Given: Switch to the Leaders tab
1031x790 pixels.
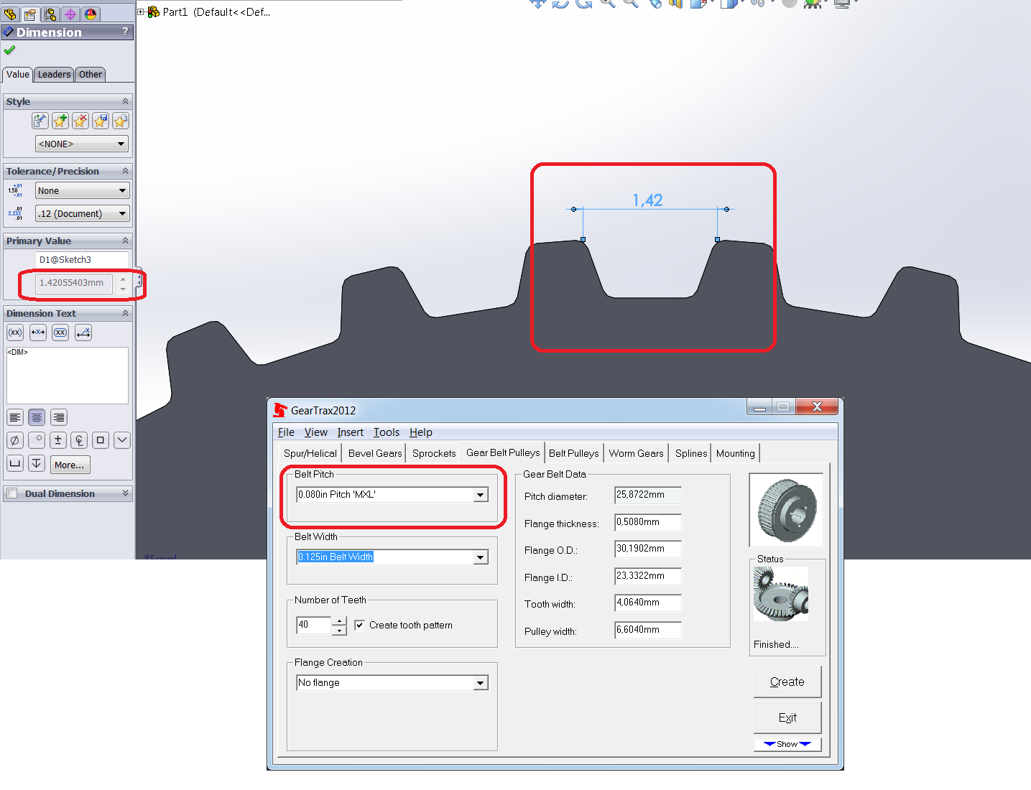Looking at the screenshot, I should (54, 74).
